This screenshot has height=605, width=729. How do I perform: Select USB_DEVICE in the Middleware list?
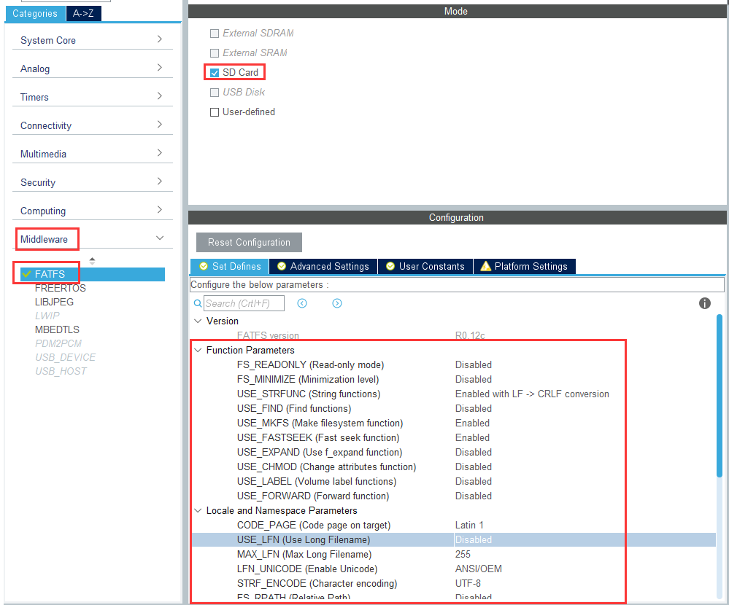pos(65,357)
